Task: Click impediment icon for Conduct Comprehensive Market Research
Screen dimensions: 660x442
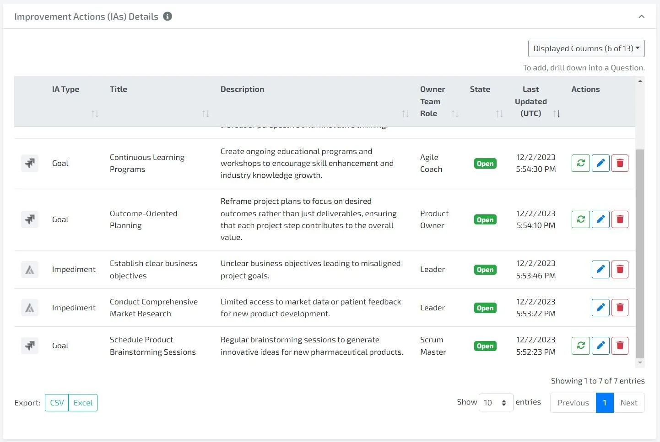Action: [30, 308]
